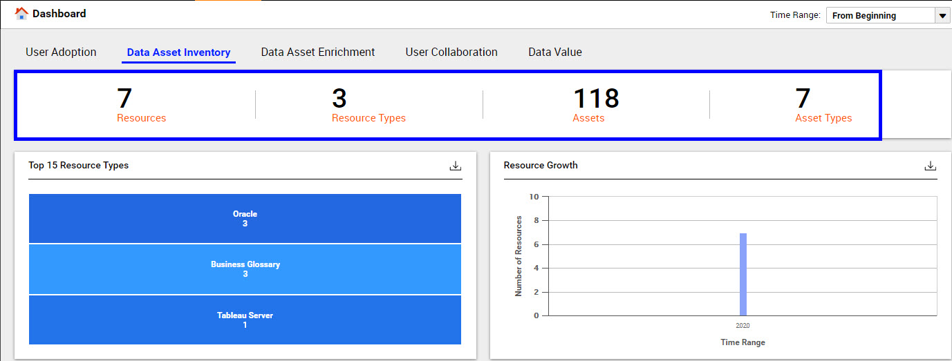Click the Assets label
The width and height of the screenshot is (952, 361).
[589, 118]
